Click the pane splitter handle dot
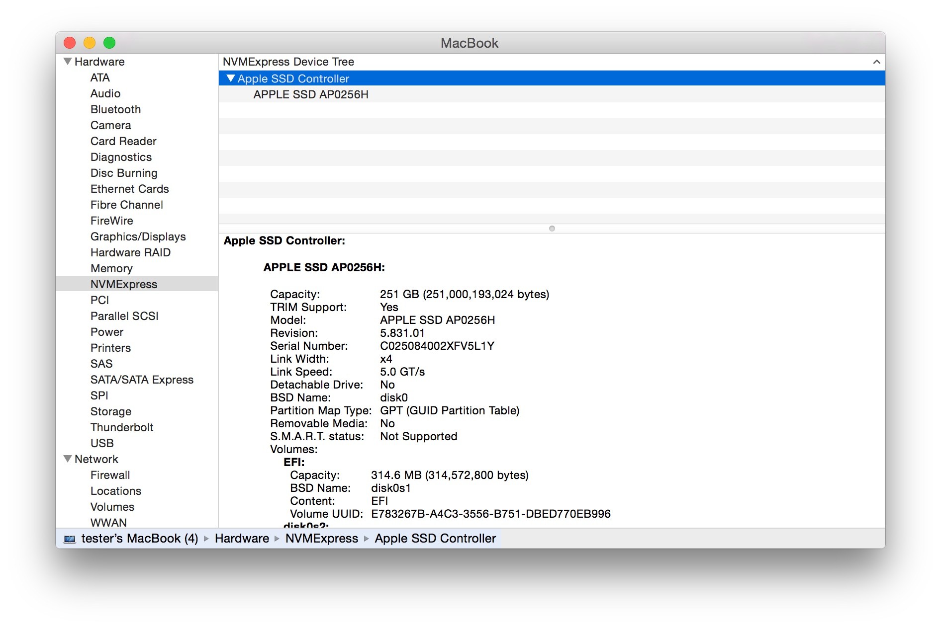941x628 pixels. click(552, 229)
